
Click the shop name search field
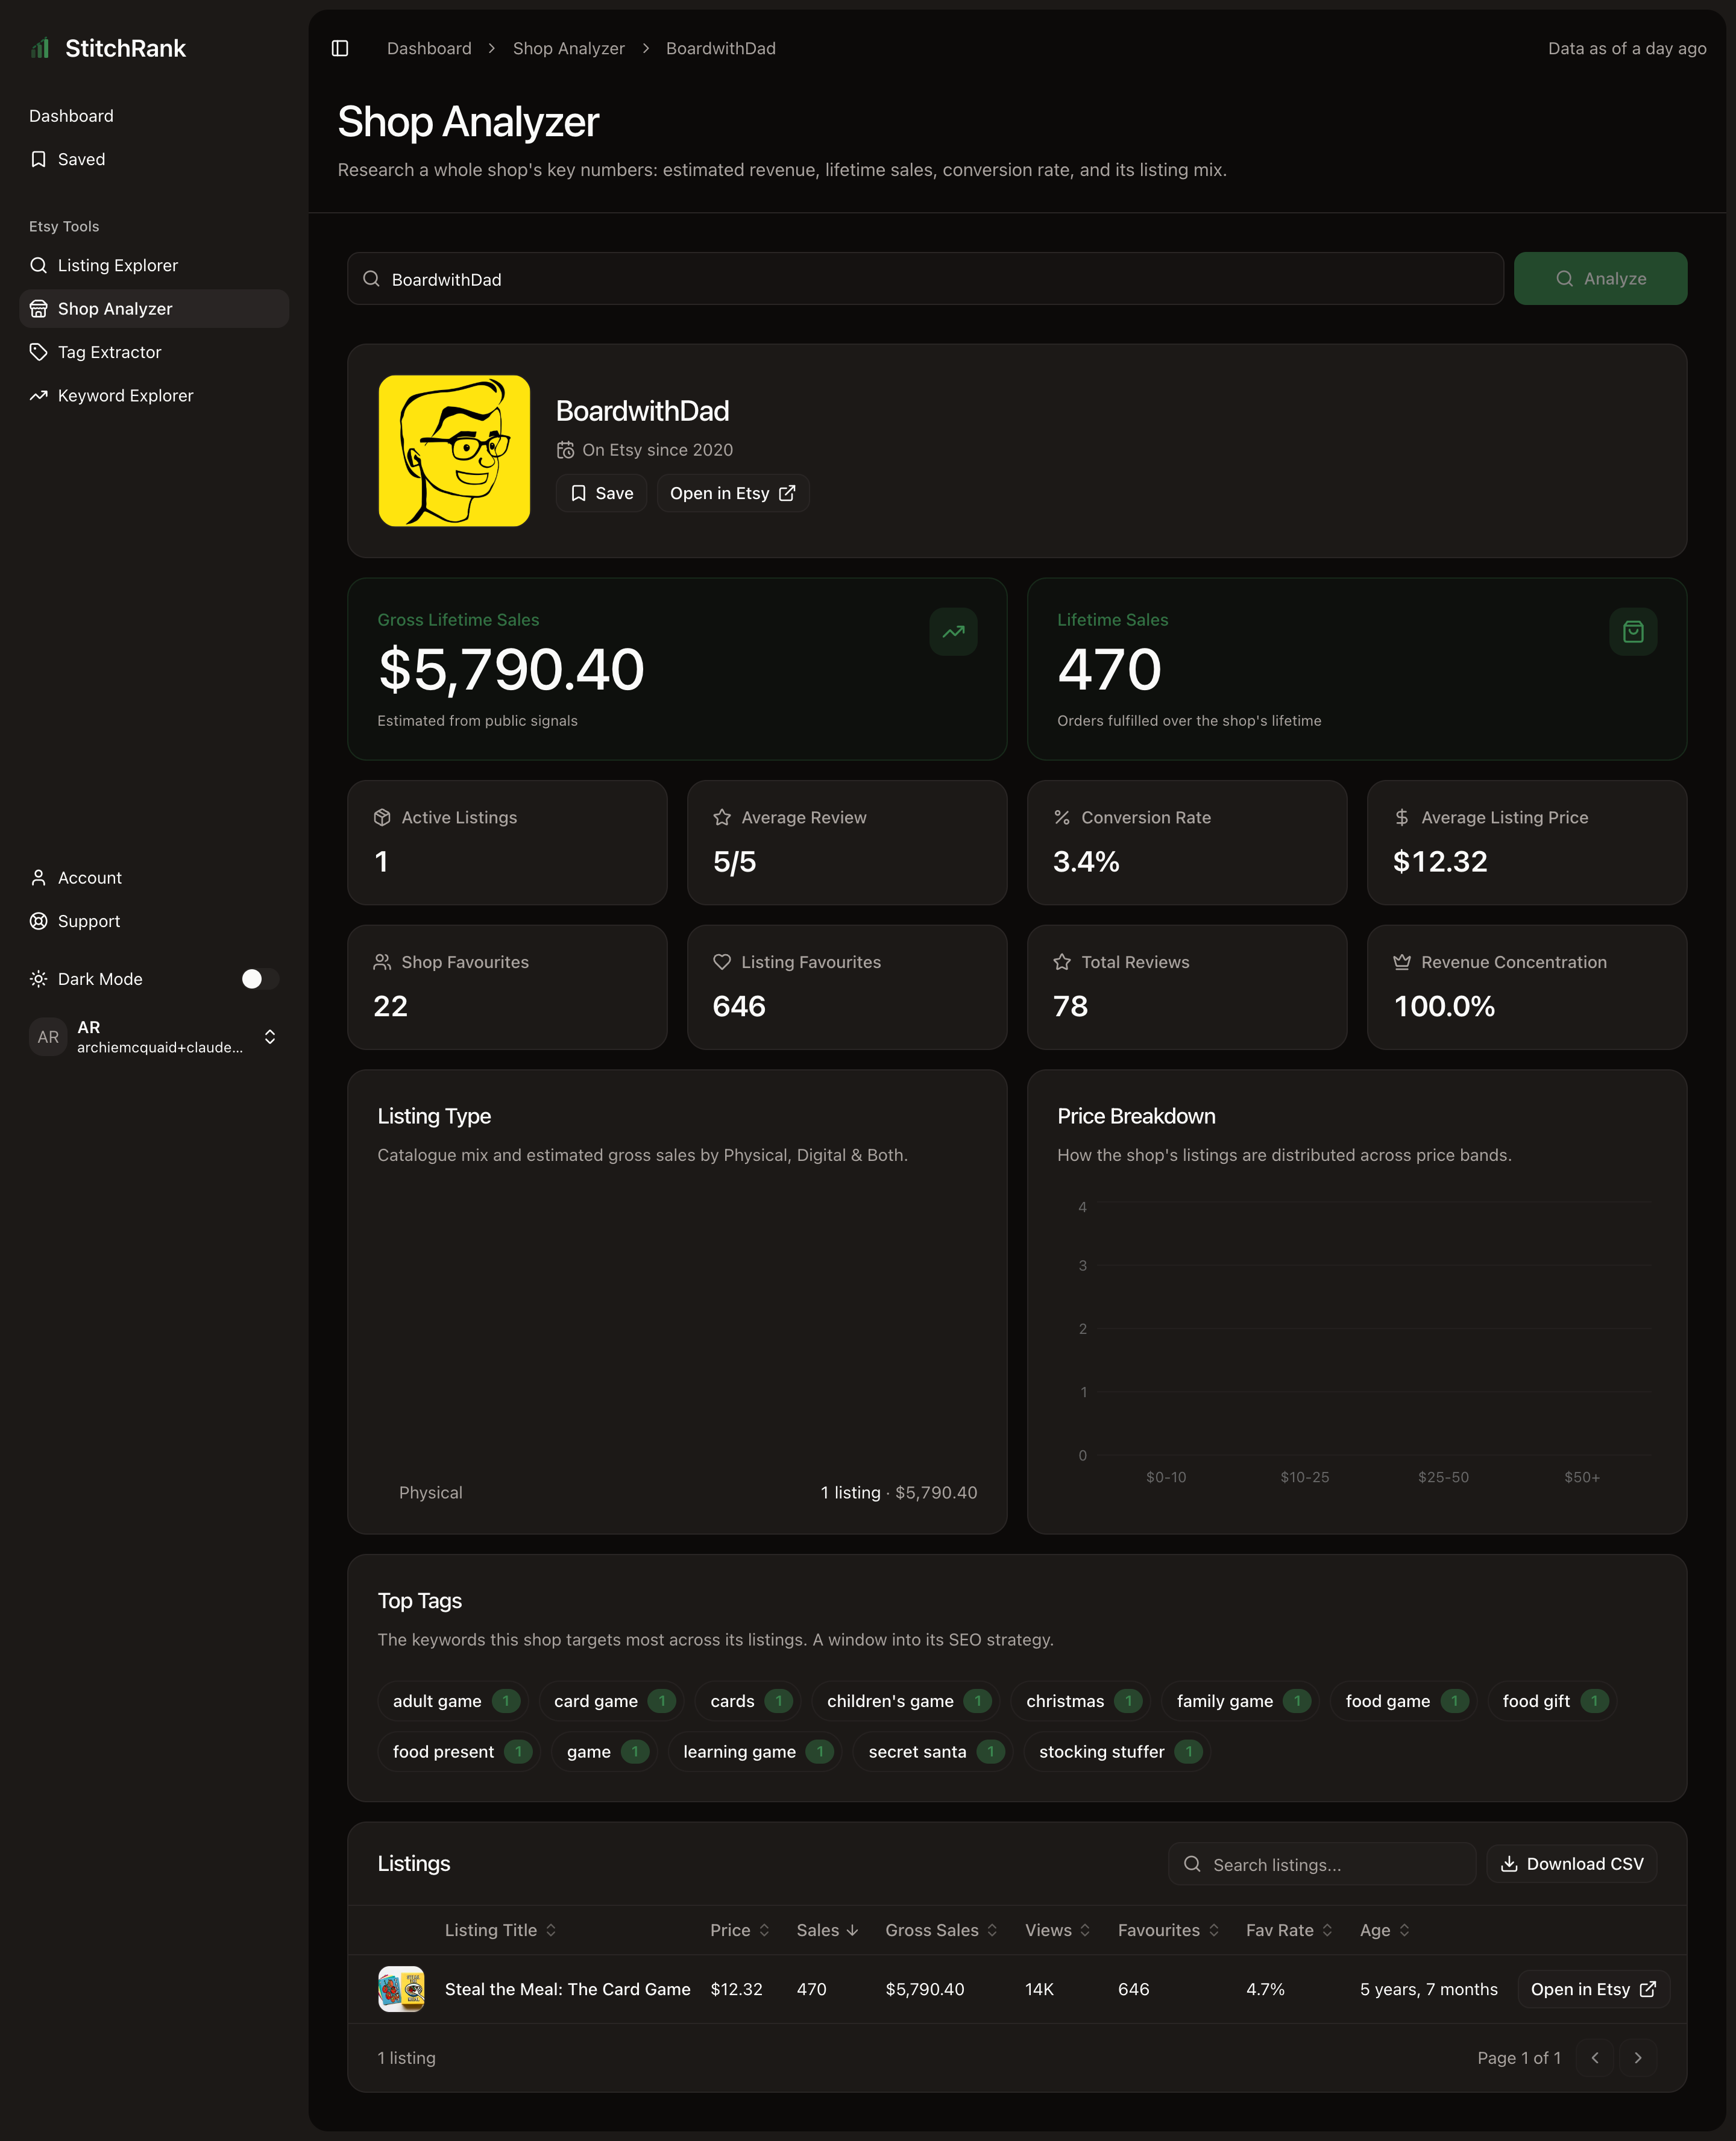[x=925, y=279]
